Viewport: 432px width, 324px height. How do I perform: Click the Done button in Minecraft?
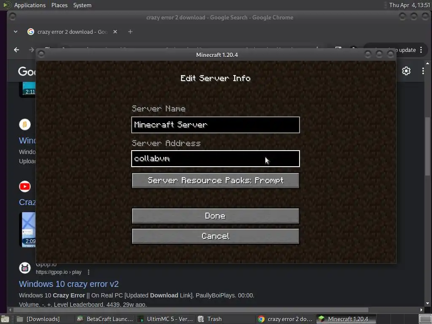coord(216,216)
